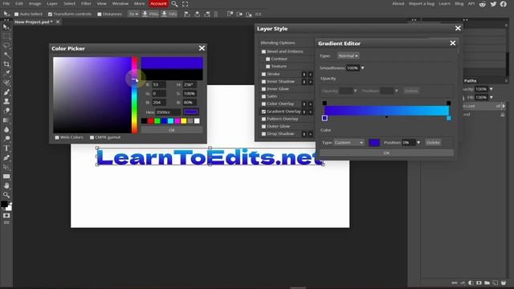The image size is (514, 289).
Task: Enable the Stroke layer style
Action: pyautogui.click(x=263, y=74)
